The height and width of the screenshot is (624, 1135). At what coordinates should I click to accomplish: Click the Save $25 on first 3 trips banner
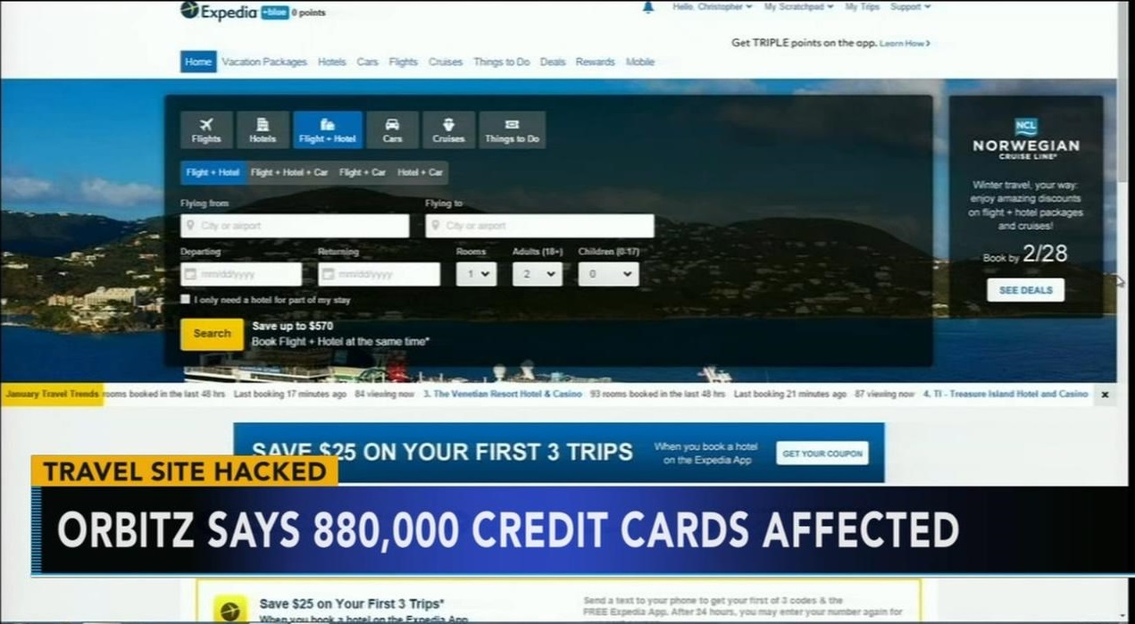(559, 453)
